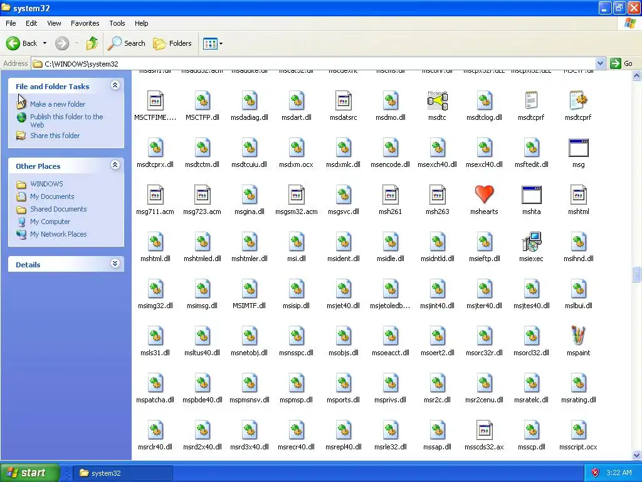Select the msgina.dll file icon

coord(250,195)
